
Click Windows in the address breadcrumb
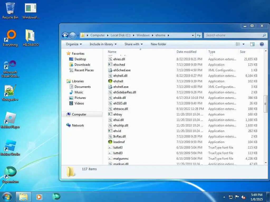tap(143, 35)
